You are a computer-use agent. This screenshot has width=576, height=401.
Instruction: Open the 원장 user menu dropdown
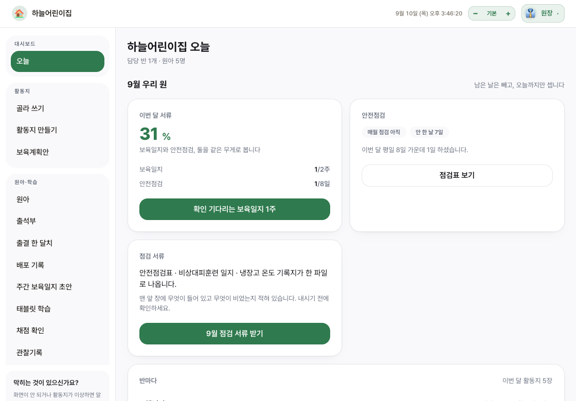(x=543, y=13)
